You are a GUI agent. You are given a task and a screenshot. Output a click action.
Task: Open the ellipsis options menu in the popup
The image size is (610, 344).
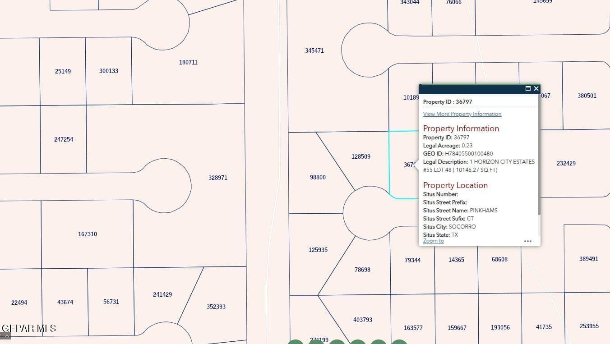point(528,241)
